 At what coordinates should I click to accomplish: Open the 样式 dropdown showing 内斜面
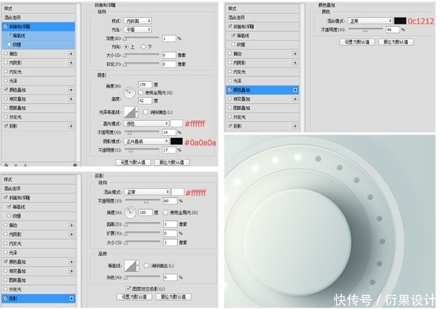point(138,21)
